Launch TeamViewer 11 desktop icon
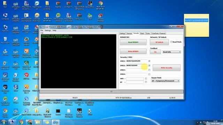The image size is (223, 125). [37, 6]
